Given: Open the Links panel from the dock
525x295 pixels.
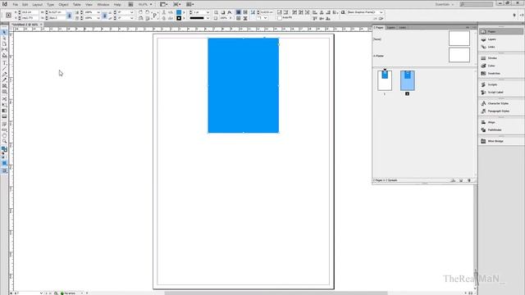Looking at the screenshot, I should click(x=501, y=47).
